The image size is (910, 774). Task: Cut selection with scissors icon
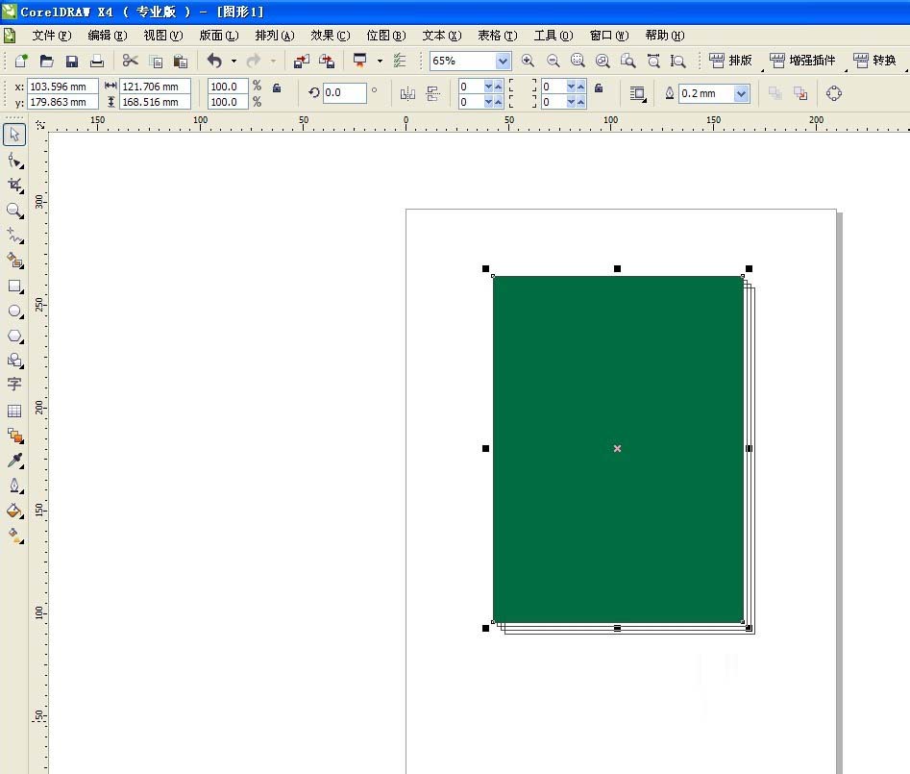point(130,61)
